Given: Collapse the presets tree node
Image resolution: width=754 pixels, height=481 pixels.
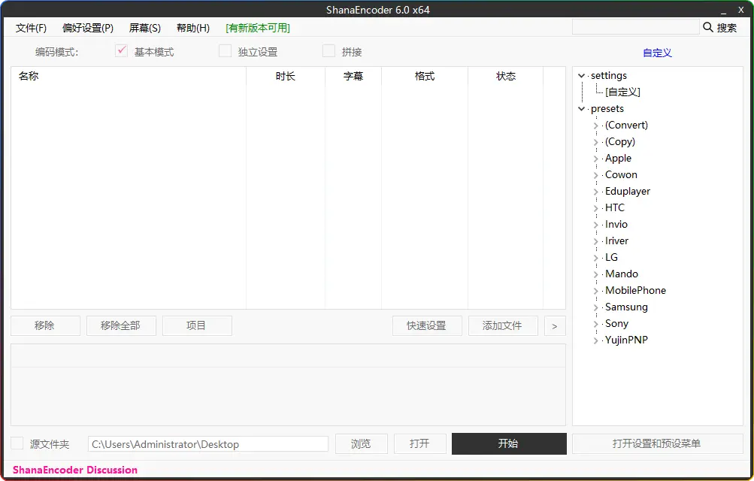Looking at the screenshot, I should point(582,109).
